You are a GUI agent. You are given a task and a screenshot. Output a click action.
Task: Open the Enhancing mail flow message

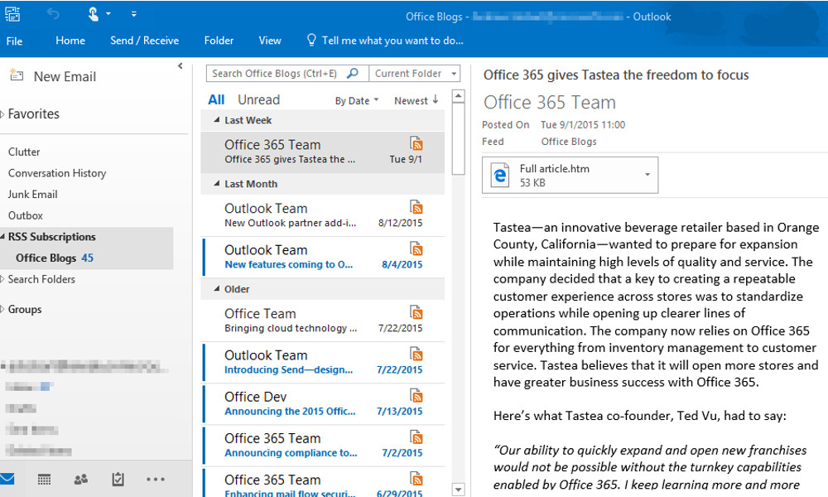click(x=323, y=482)
